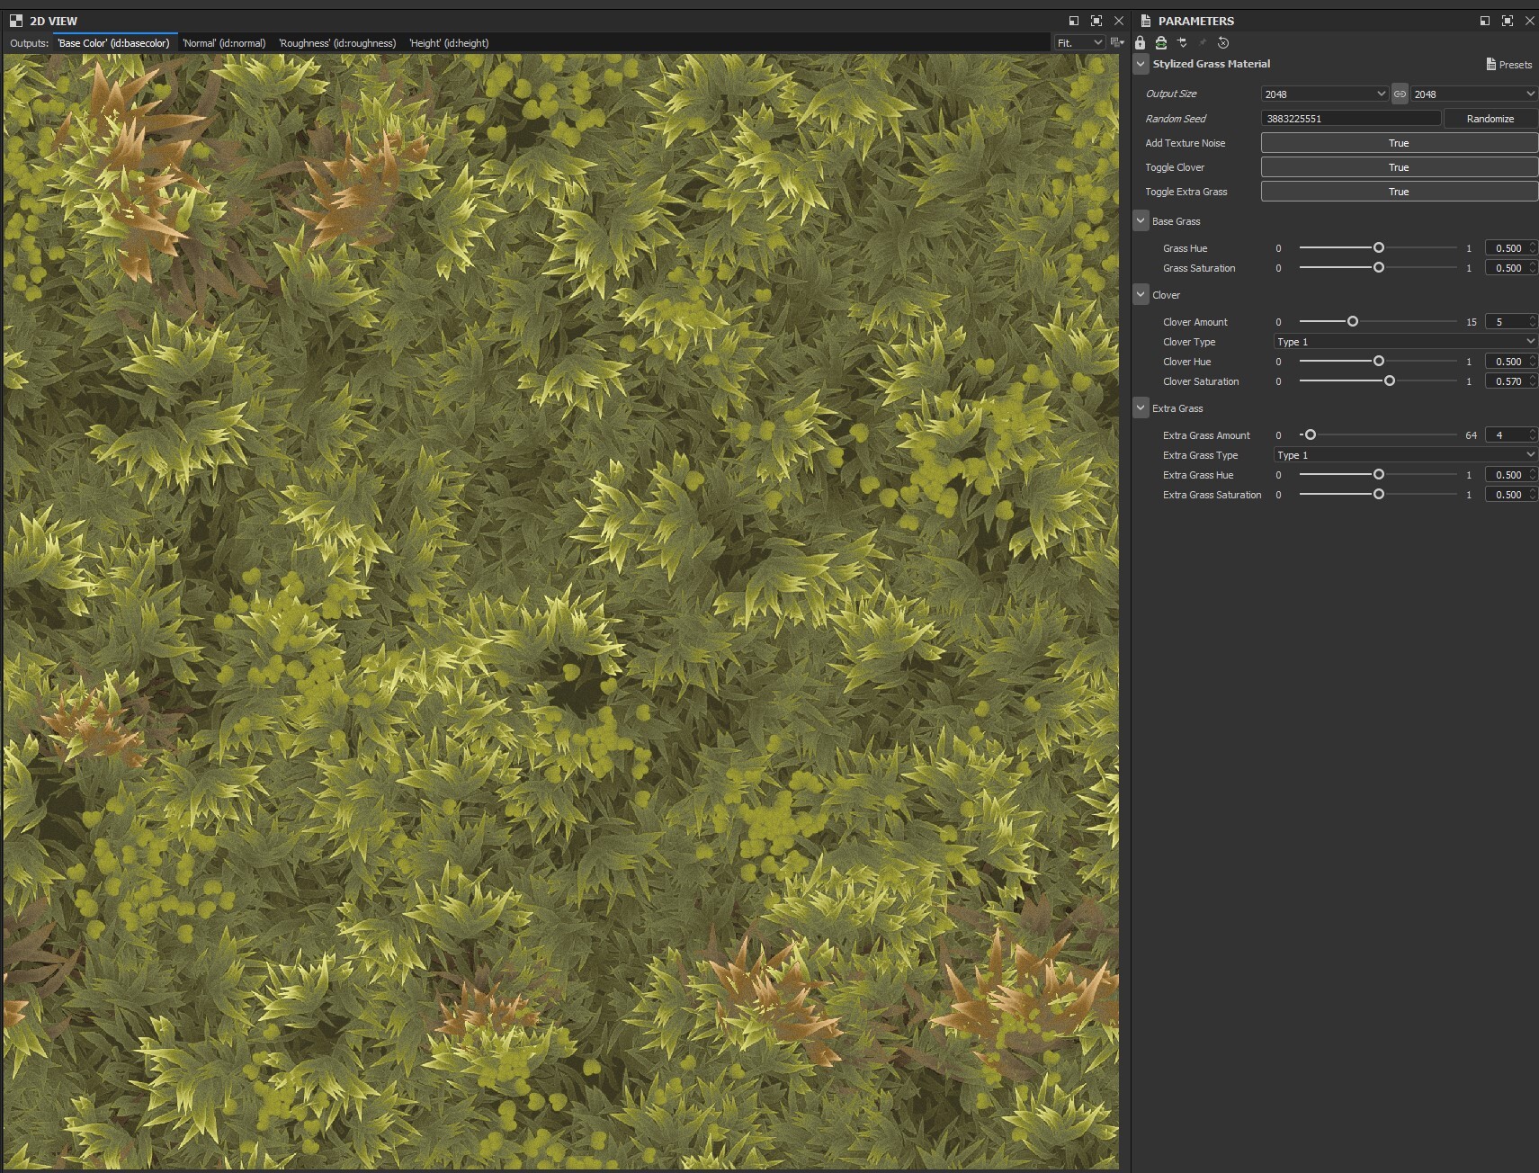Open the export/share icon with green arrows
The image size is (1539, 1173).
(x=1161, y=42)
